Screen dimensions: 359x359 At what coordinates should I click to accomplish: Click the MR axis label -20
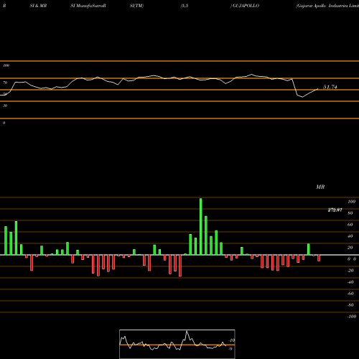pos(350,271)
